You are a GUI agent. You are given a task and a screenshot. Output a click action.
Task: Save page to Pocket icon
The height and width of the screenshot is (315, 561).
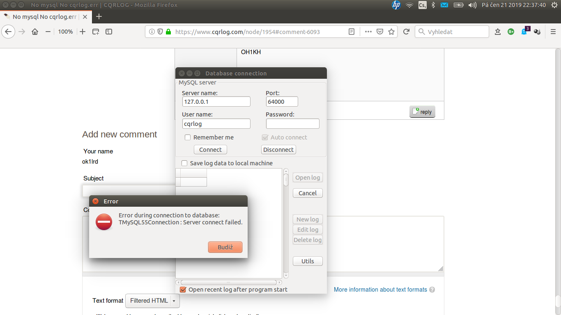pos(380,32)
